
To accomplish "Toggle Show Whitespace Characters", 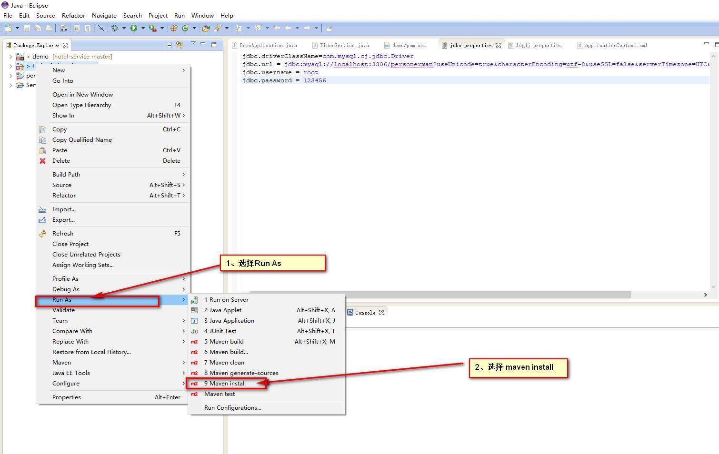I will 88,29.
